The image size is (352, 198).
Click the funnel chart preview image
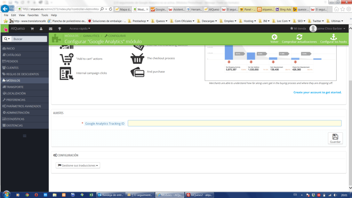270,63
